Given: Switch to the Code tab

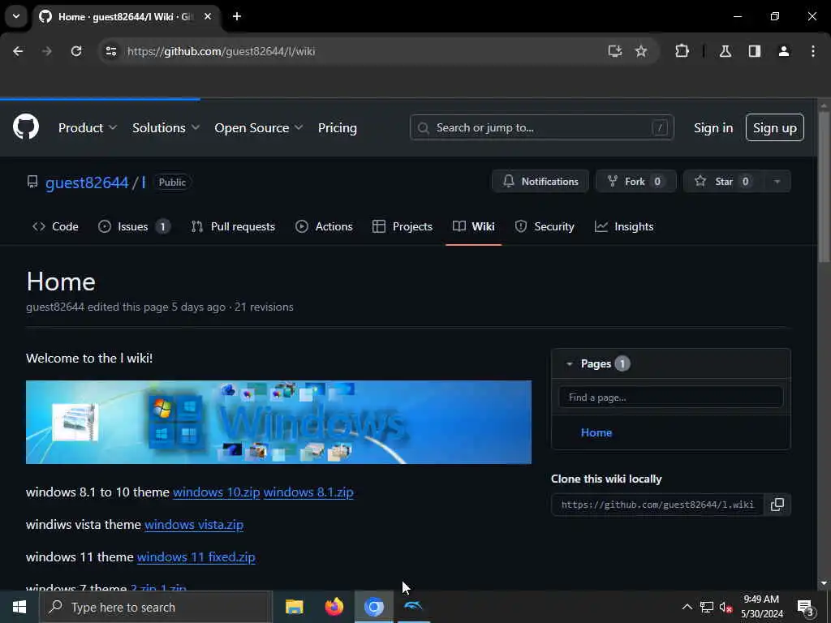Looking at the screenshot, I should pyautogui.click(x=55, y=227).
